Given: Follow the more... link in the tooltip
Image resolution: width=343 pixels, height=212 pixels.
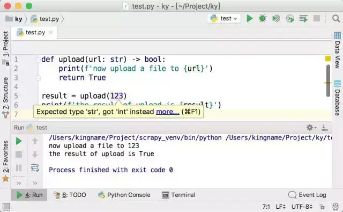Looking at the screenshot, I should coord(168,112).
